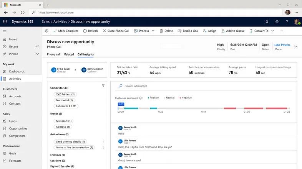
Task: Click Close Phone Call command
Action: [116, 31]
